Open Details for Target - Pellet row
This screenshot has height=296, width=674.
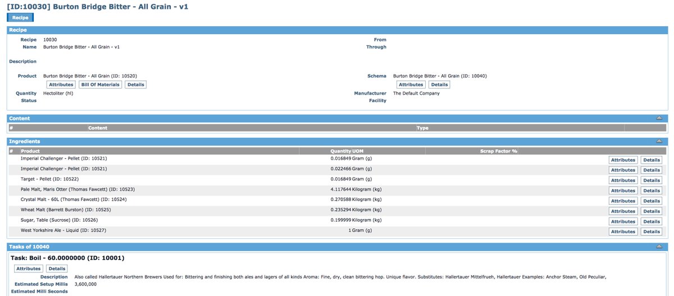click(x=652, y=181)
